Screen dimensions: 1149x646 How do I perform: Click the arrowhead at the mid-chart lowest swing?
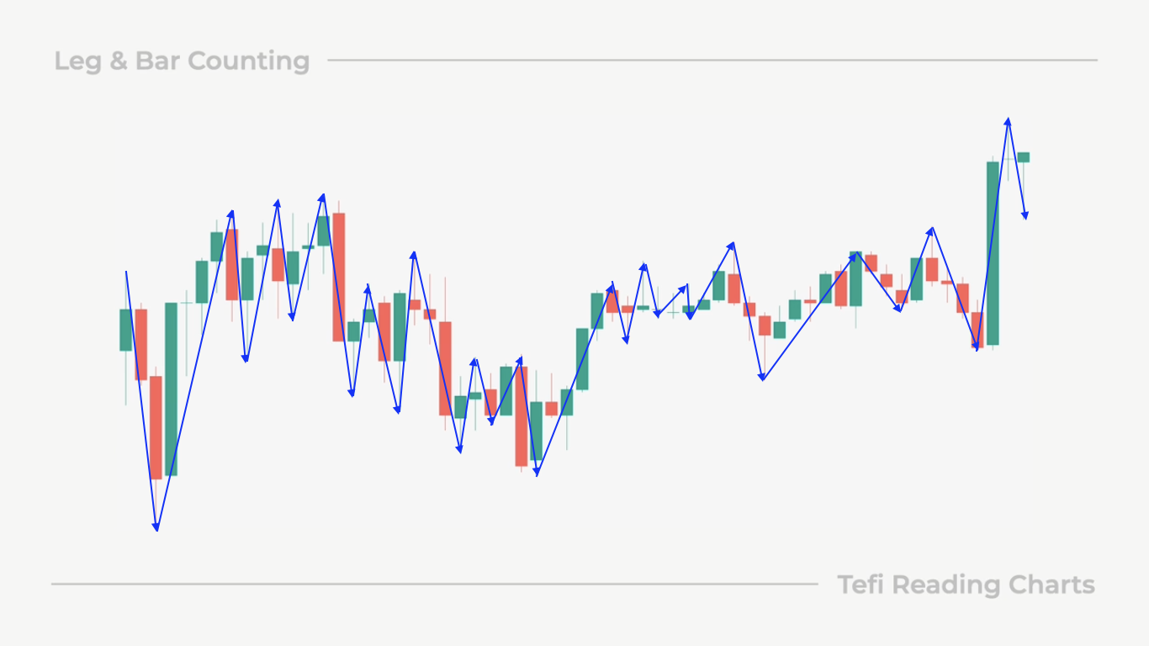click(x=537, y=472)
